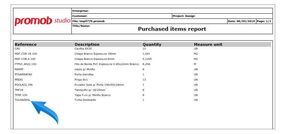Click the Customer field in the header
294x134 pixels.
point(122,16)
